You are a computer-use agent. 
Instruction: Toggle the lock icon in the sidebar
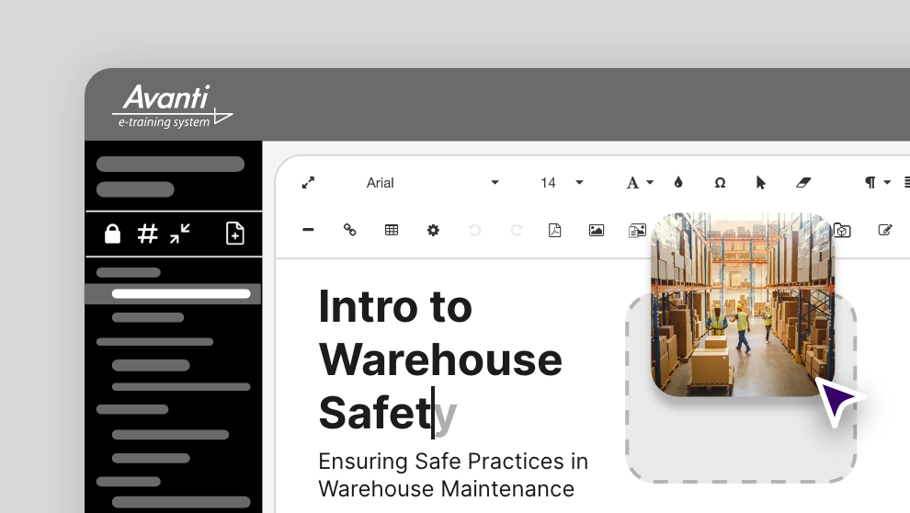click(x=112, y=234)
